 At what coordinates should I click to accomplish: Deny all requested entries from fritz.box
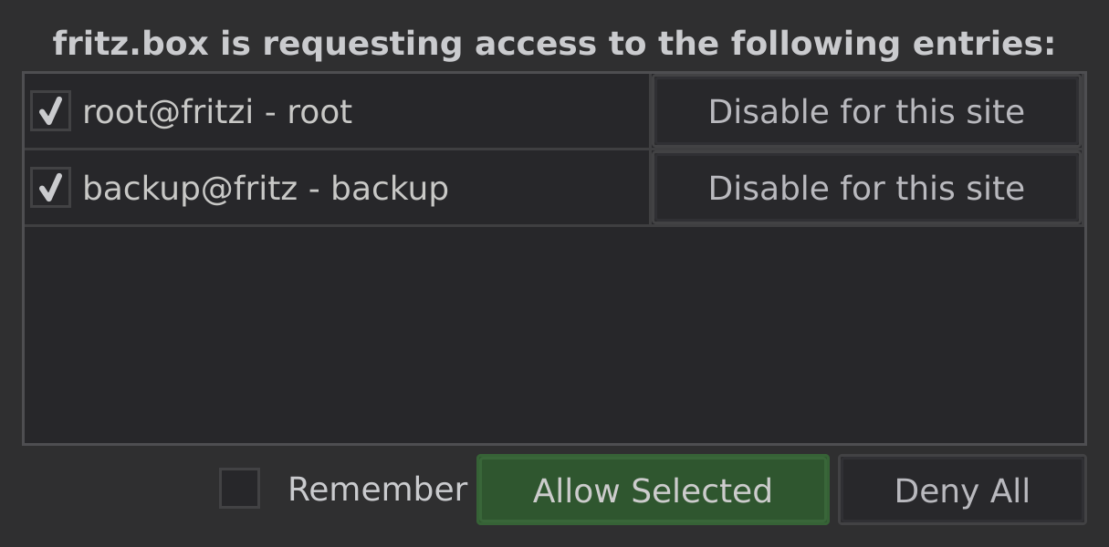(x=961, y=490)
